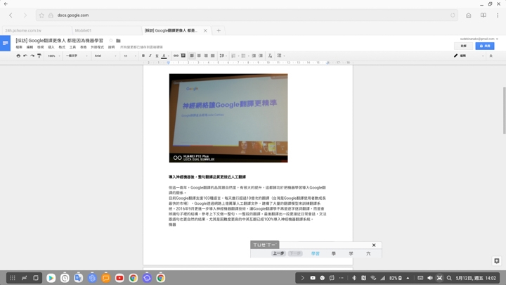Open the Arial font dropdown
Image resolution: width=506 pixels, height=285 pixels.
click(x=105, y=56)
